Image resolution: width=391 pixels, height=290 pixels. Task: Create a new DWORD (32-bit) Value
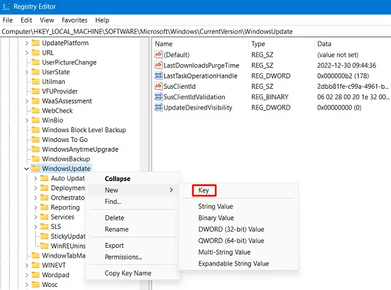239,229
